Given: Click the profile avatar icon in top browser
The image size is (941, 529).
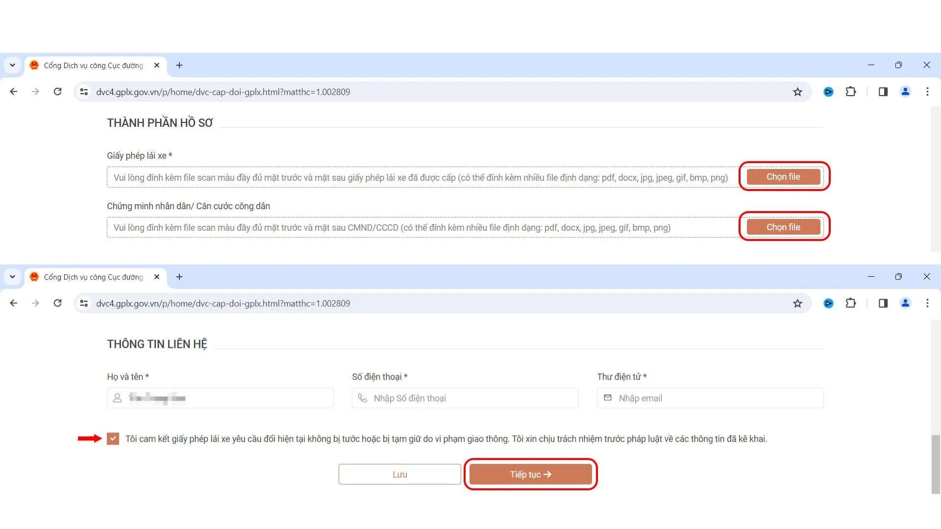Looking at the screenshot, I should [x=905, y=92].
